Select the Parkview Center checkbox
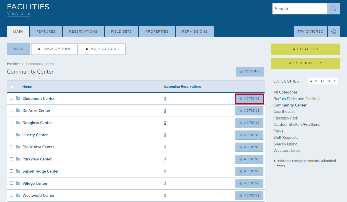 point(12,159)
